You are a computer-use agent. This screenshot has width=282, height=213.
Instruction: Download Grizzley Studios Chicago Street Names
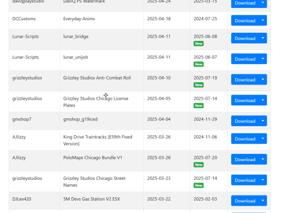pyautogui.click(x=245, y=180)
